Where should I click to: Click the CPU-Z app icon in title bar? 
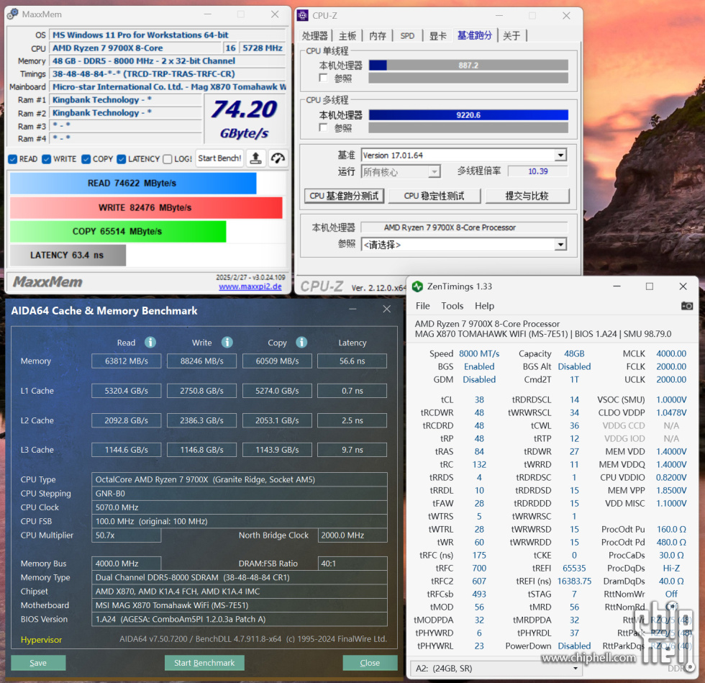(x=304, y=15)
